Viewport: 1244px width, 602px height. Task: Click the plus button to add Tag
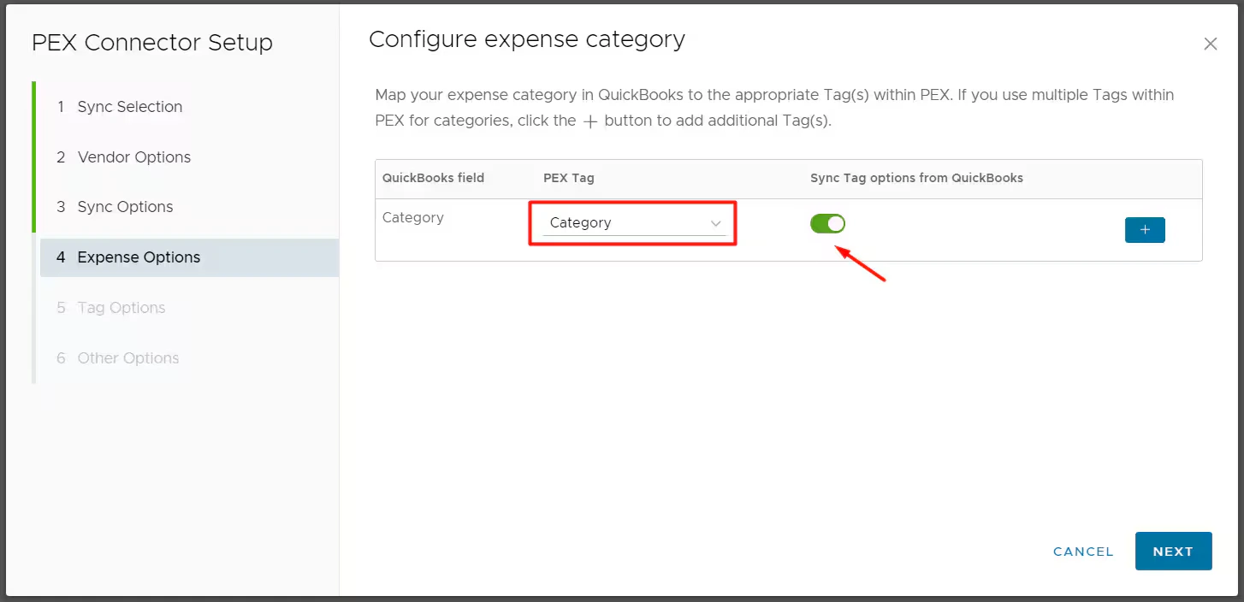(1145, 230)
